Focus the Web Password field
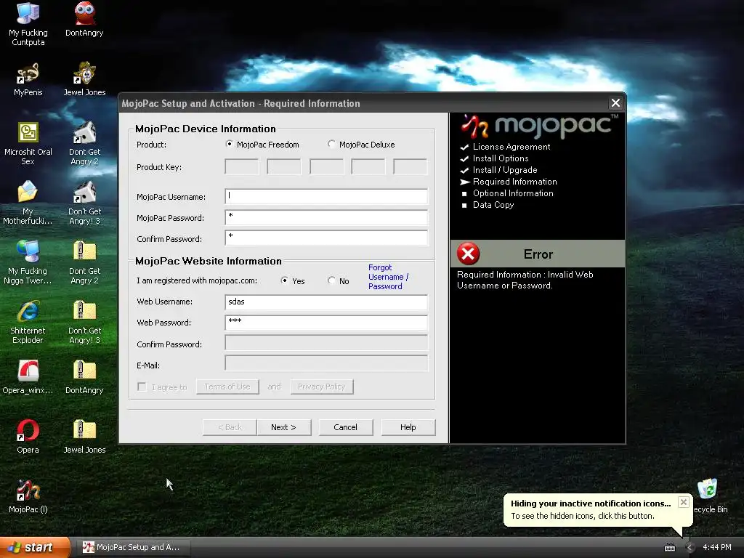 tap(326, 323)
